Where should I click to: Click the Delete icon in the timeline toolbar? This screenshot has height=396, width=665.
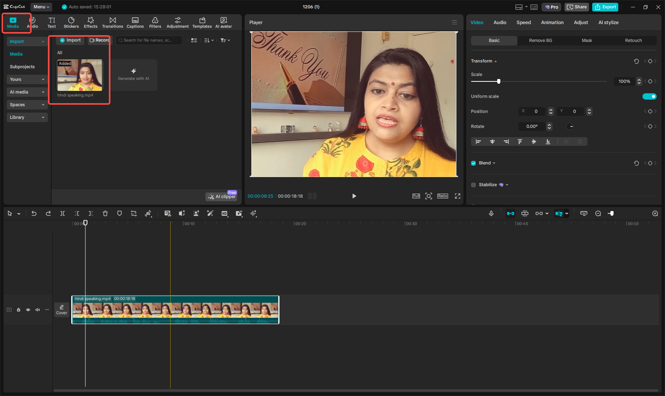(105, 213)
